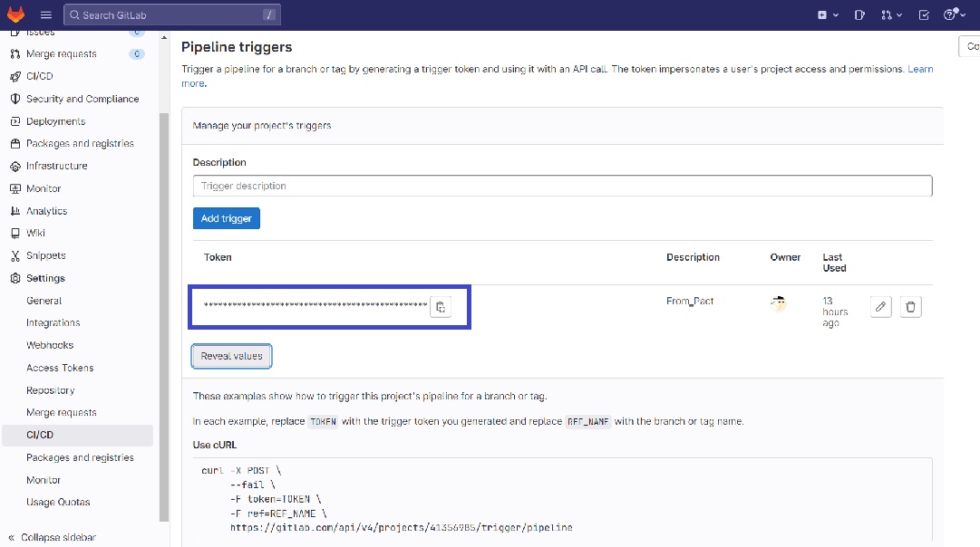This screenshot has height=547, width=980.
Task: Follow the Learn more link
Action: click(920, 69)
